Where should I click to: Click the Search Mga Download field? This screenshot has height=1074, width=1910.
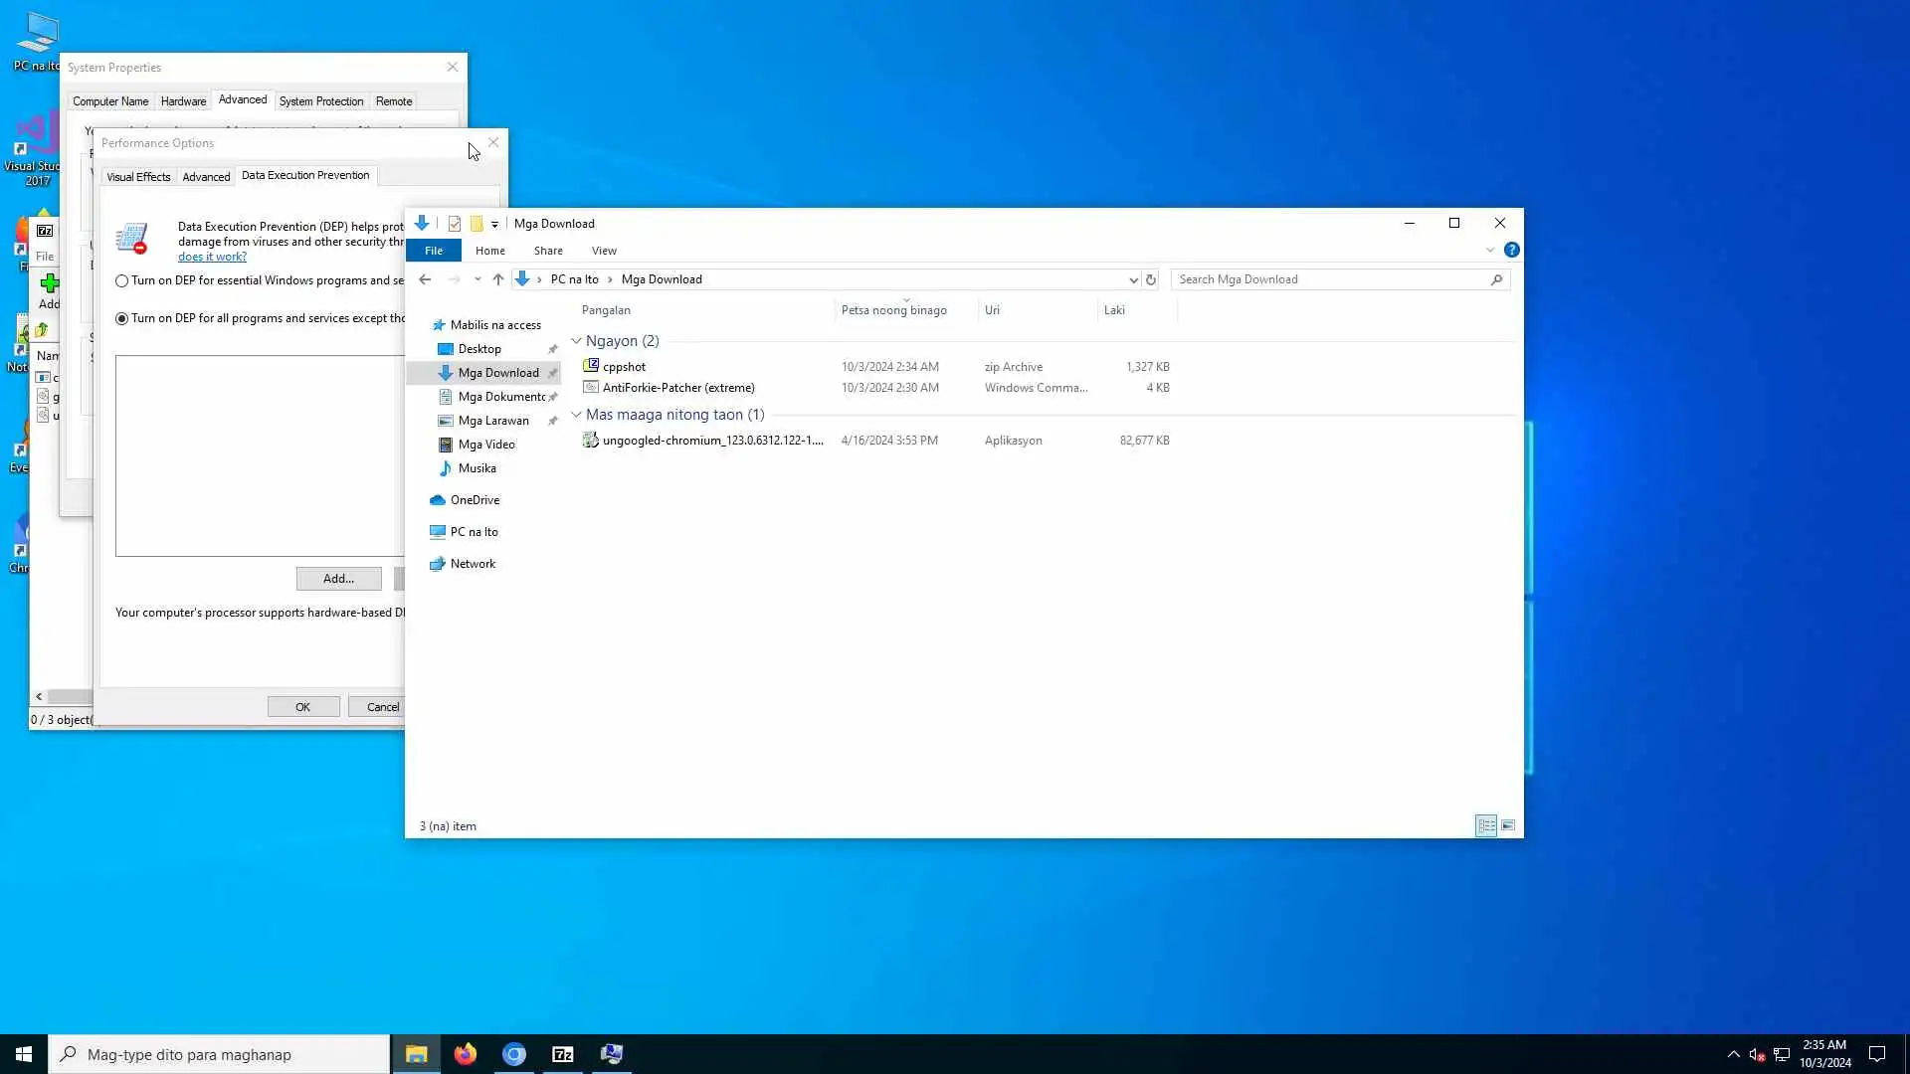1331,279
